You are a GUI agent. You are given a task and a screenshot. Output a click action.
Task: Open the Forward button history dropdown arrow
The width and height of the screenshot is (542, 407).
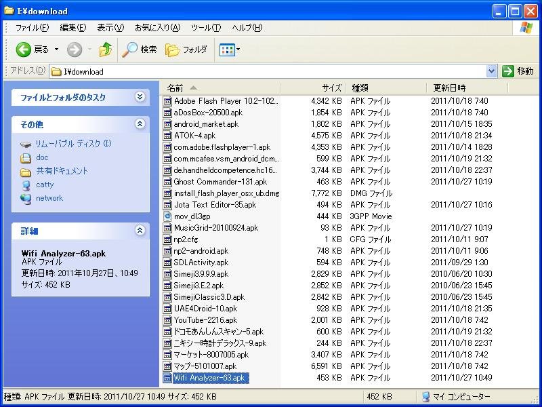coord(89,50)
